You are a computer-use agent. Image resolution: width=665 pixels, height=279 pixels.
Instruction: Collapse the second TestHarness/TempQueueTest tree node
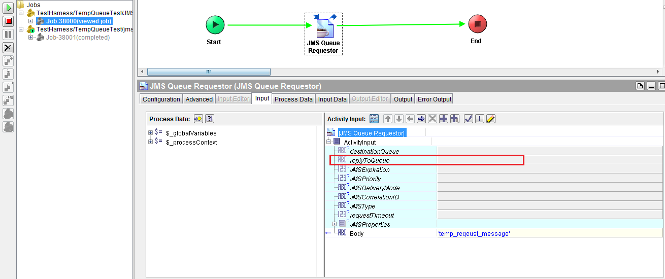22,29
